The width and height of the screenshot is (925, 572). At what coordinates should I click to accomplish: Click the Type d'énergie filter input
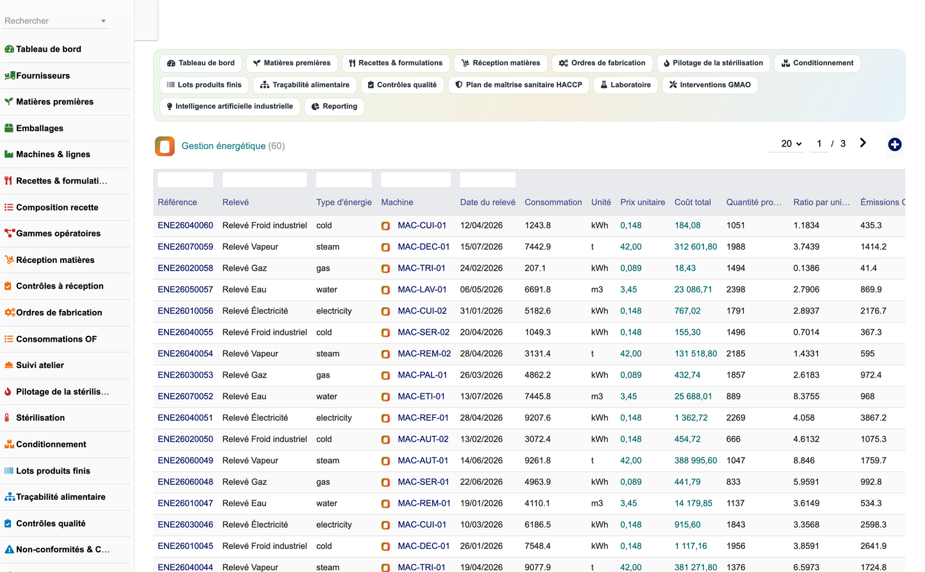click(x=344, y=180)
